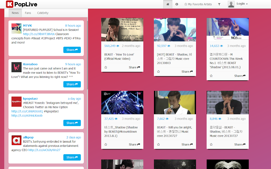
Task: Open the allkpop avatar icon
Action: point(16,140)
